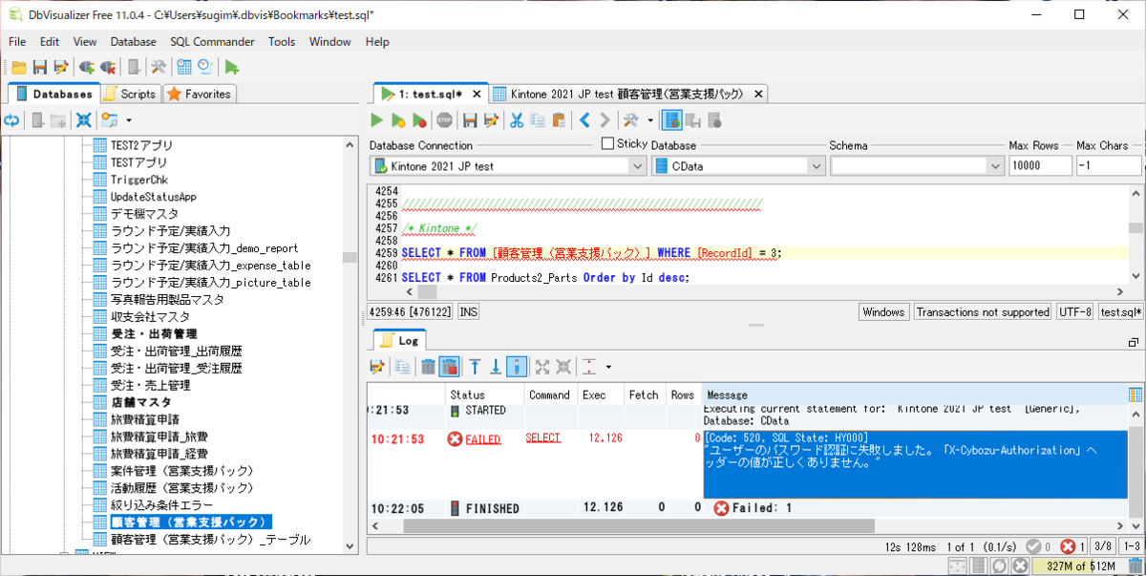
Task: Click the Max Chars field showing -1
Action: point(1108,165)
